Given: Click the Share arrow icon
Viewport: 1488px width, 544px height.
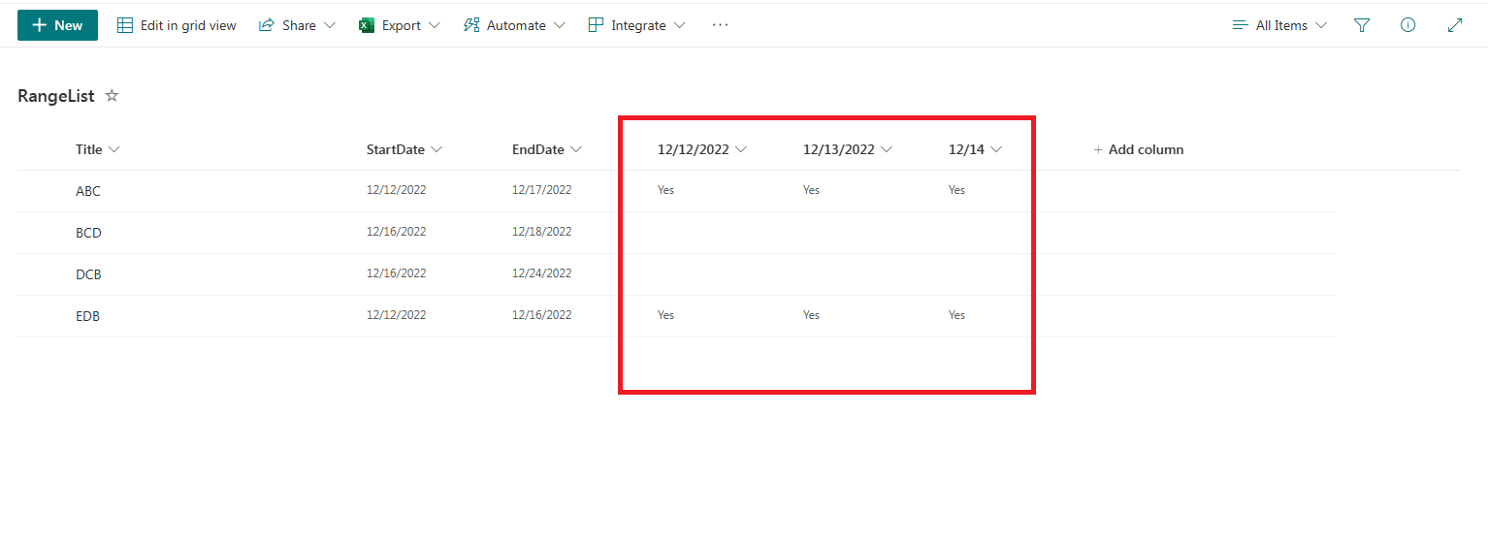Looking at the screenshot, I should (x=267, y=25).
